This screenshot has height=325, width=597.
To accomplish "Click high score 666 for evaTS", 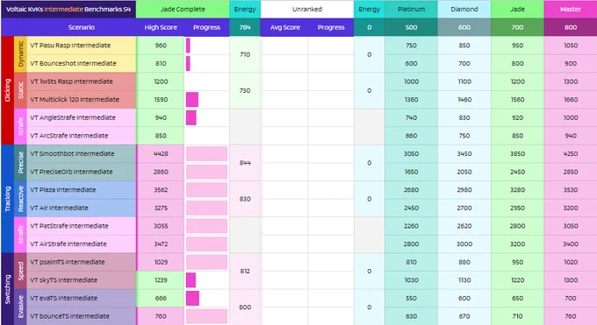I will click(x=161, y=298).
